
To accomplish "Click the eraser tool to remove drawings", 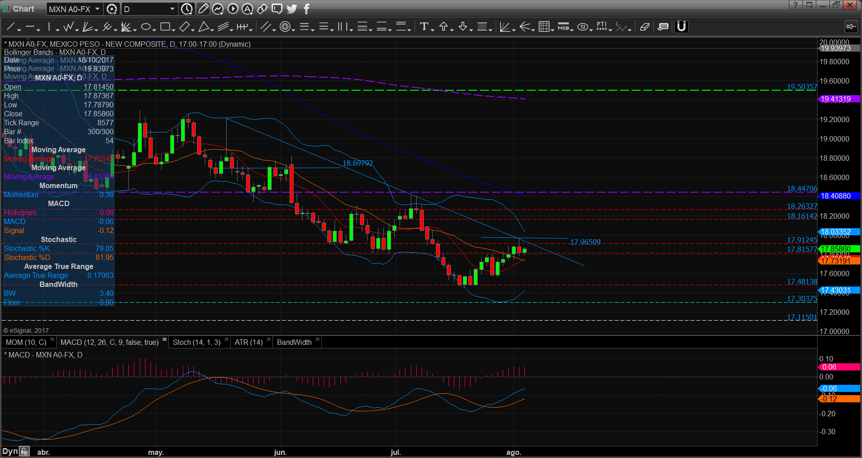I will 644,27.
